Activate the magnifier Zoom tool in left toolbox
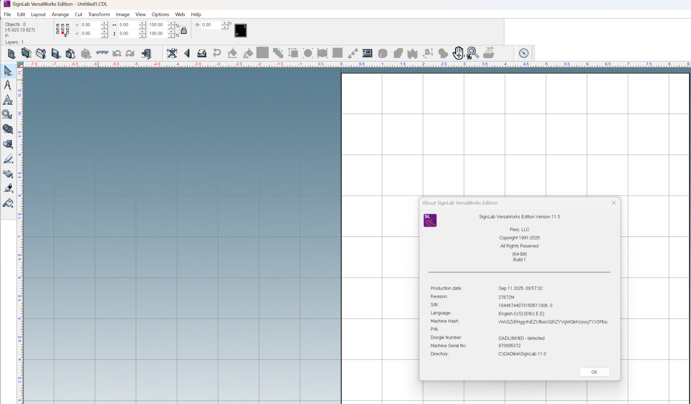This screenshot has height=404, width=691. tap(7, 114)
